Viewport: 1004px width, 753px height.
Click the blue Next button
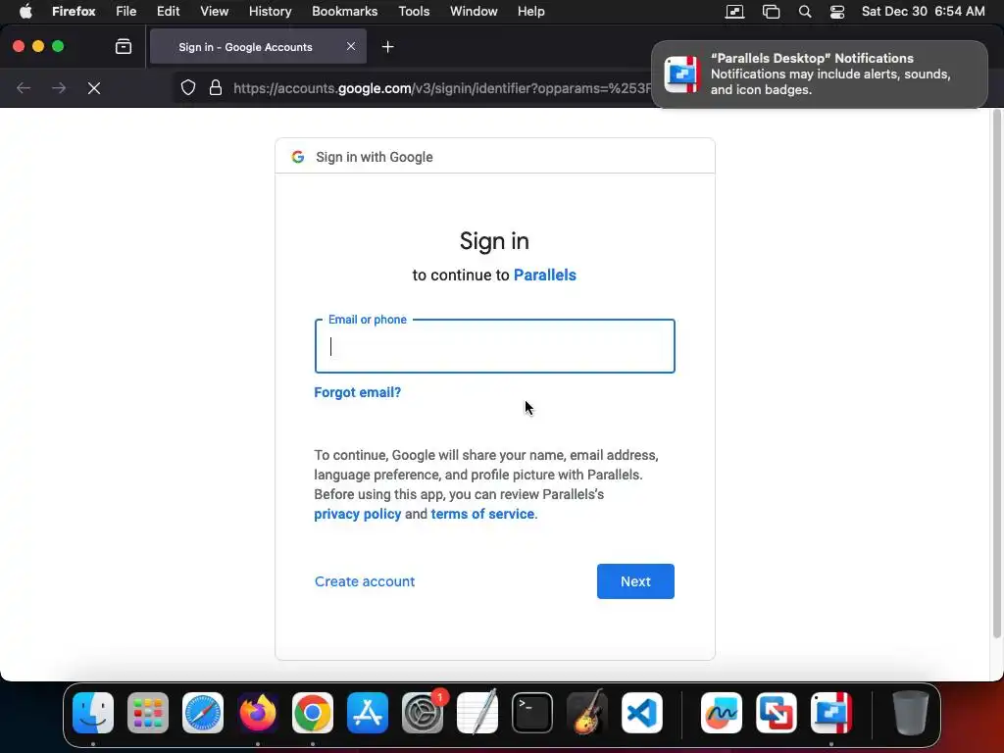[x=635, y=581]
